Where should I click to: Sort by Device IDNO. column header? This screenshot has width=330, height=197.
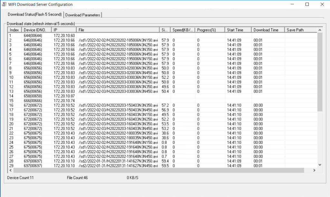(x=37, y=30)
